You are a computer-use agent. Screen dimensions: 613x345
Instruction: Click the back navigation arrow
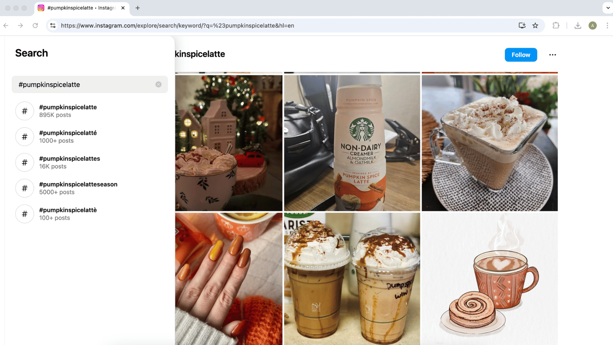[6, 25]
